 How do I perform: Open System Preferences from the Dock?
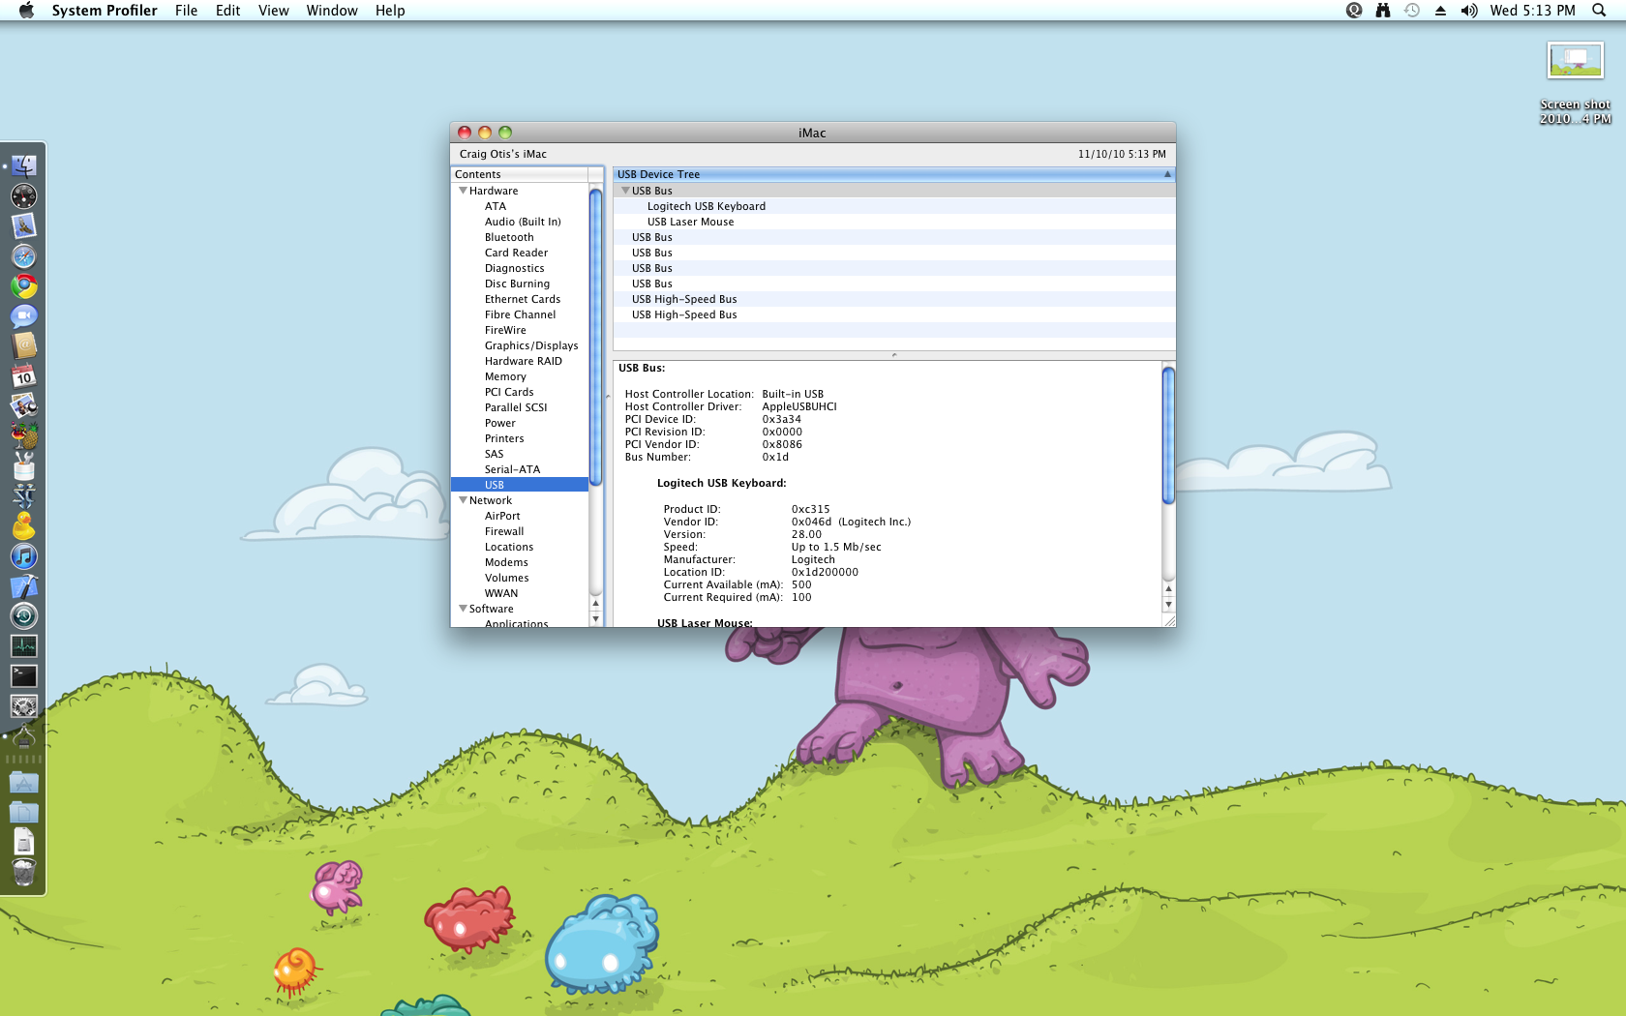[23, 706]
